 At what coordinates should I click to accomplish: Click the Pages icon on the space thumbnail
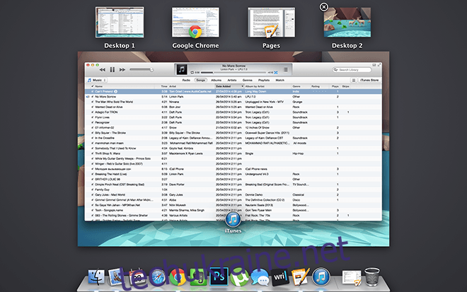point(271,32)
